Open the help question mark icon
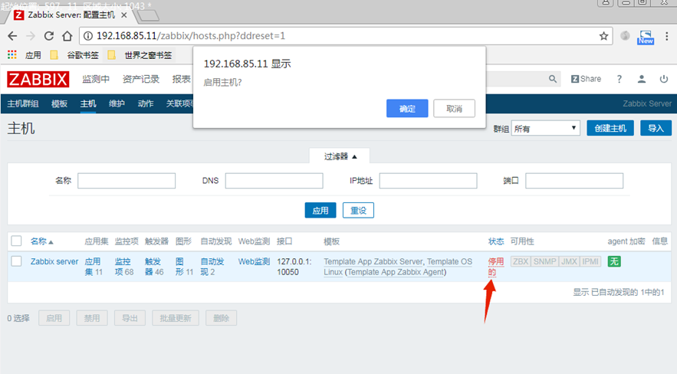The width and height of the screenshot is (677, 374). coord(619,79)
